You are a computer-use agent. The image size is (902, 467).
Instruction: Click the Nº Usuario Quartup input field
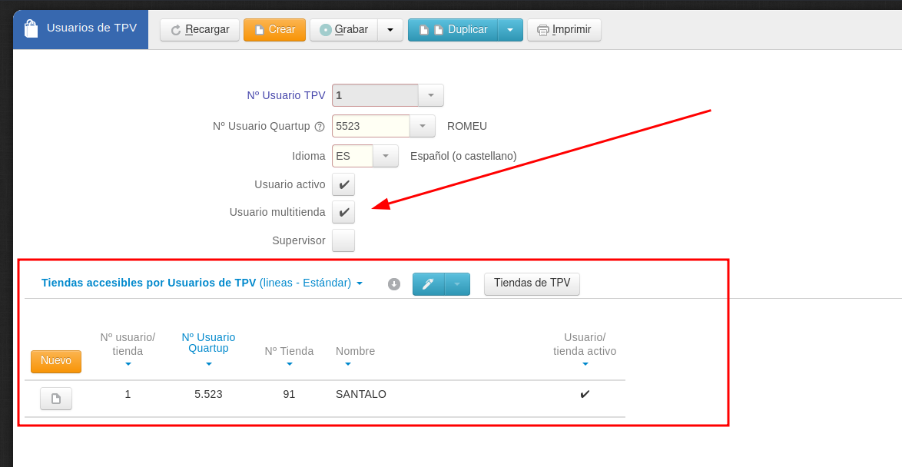370,126
